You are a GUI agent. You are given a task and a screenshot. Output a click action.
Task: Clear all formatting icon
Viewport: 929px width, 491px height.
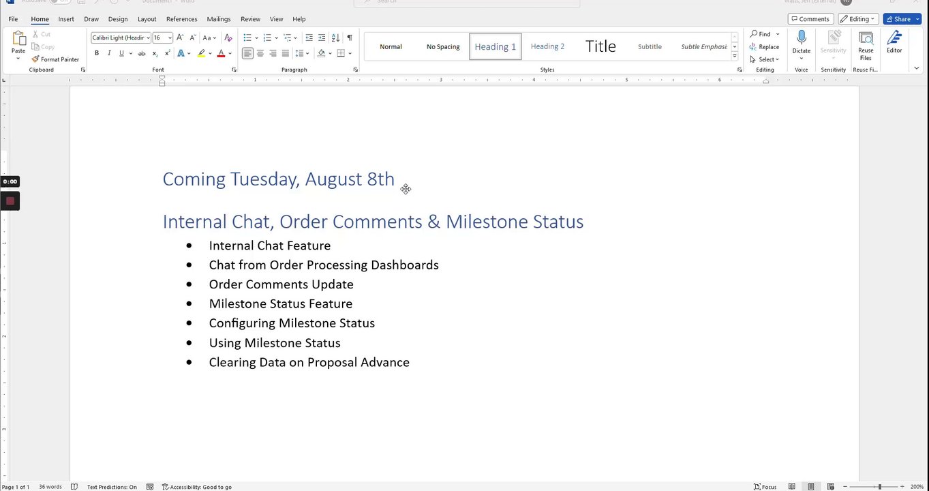(228, 38)
